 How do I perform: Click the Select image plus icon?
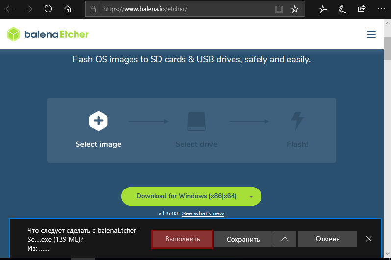98,121
